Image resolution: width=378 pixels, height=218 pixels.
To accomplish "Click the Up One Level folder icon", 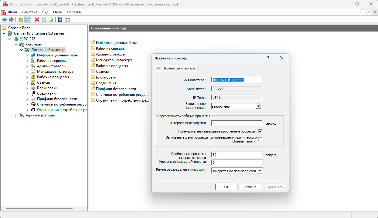I will [x=20, y=20].
